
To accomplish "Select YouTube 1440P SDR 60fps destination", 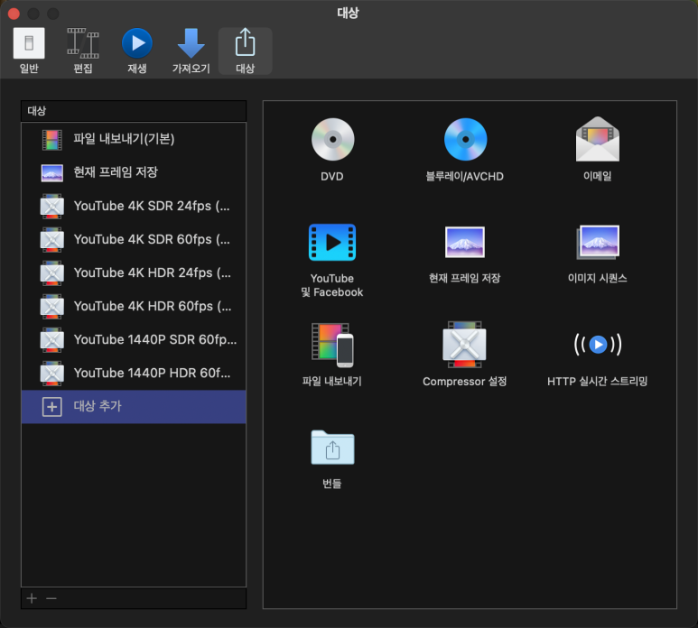I will [x=134, y=340].
